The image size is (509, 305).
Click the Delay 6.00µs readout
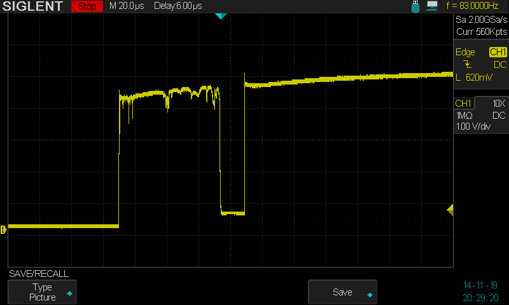point(178,6)
